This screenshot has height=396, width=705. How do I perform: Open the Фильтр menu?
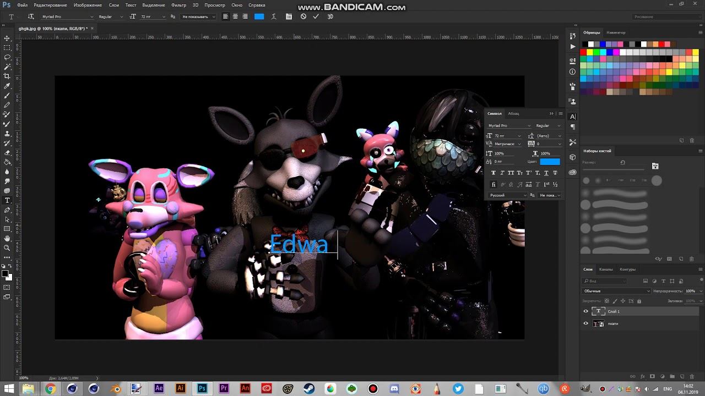pyautogui.click(x=178, y=5)
